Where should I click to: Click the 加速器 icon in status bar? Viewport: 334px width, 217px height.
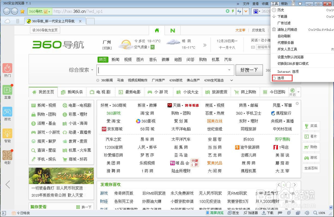pyautogui.click(x=251, y=213)
